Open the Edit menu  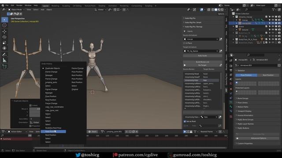coord(12,6)
